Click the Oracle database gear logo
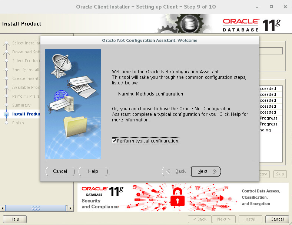Image resolution: width=292 pixels, height=225 pixels. pos(190,24)
